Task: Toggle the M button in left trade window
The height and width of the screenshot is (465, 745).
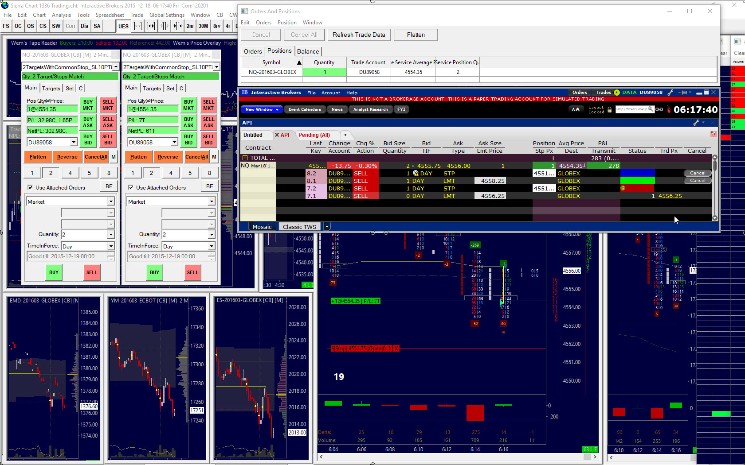Action: 114,157
